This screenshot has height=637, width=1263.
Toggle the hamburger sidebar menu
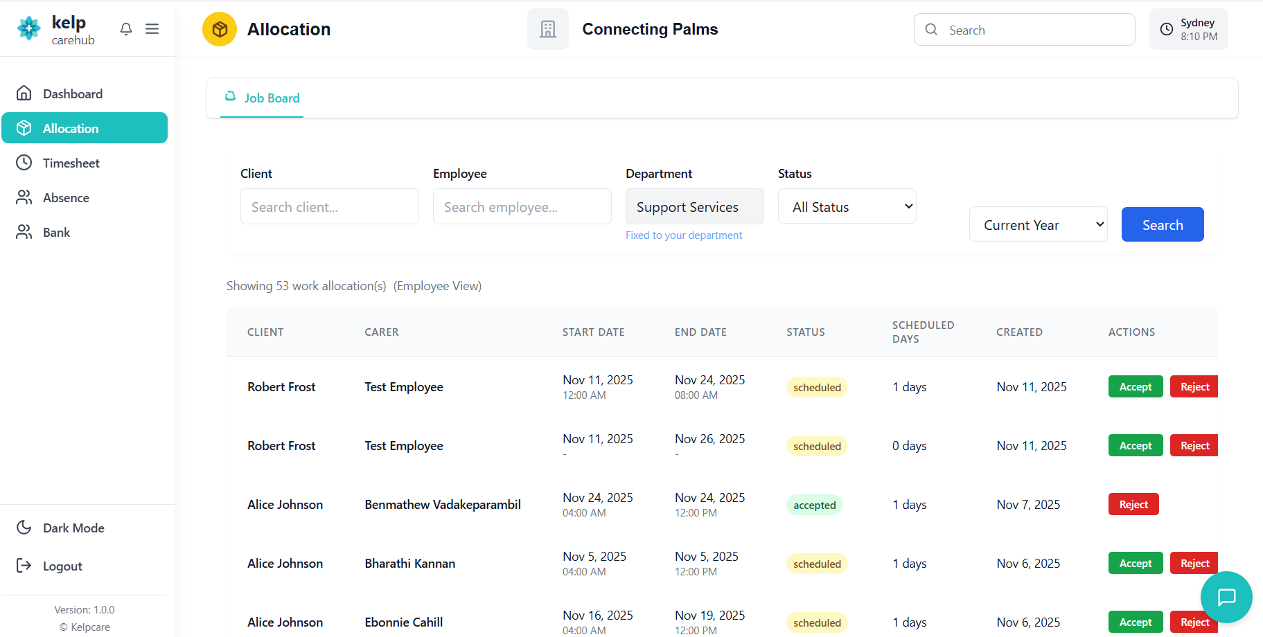(152, 29)
